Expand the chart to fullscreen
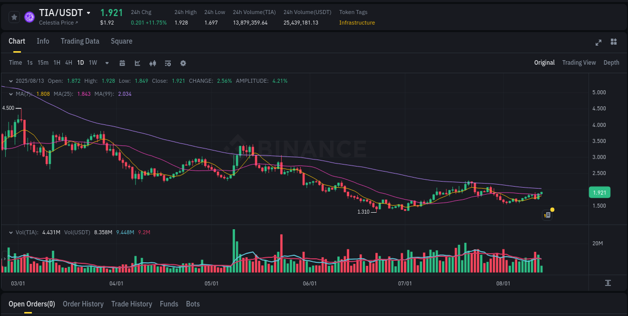The height and width of the screenshot is (316, 628). (x=598, y=43)
